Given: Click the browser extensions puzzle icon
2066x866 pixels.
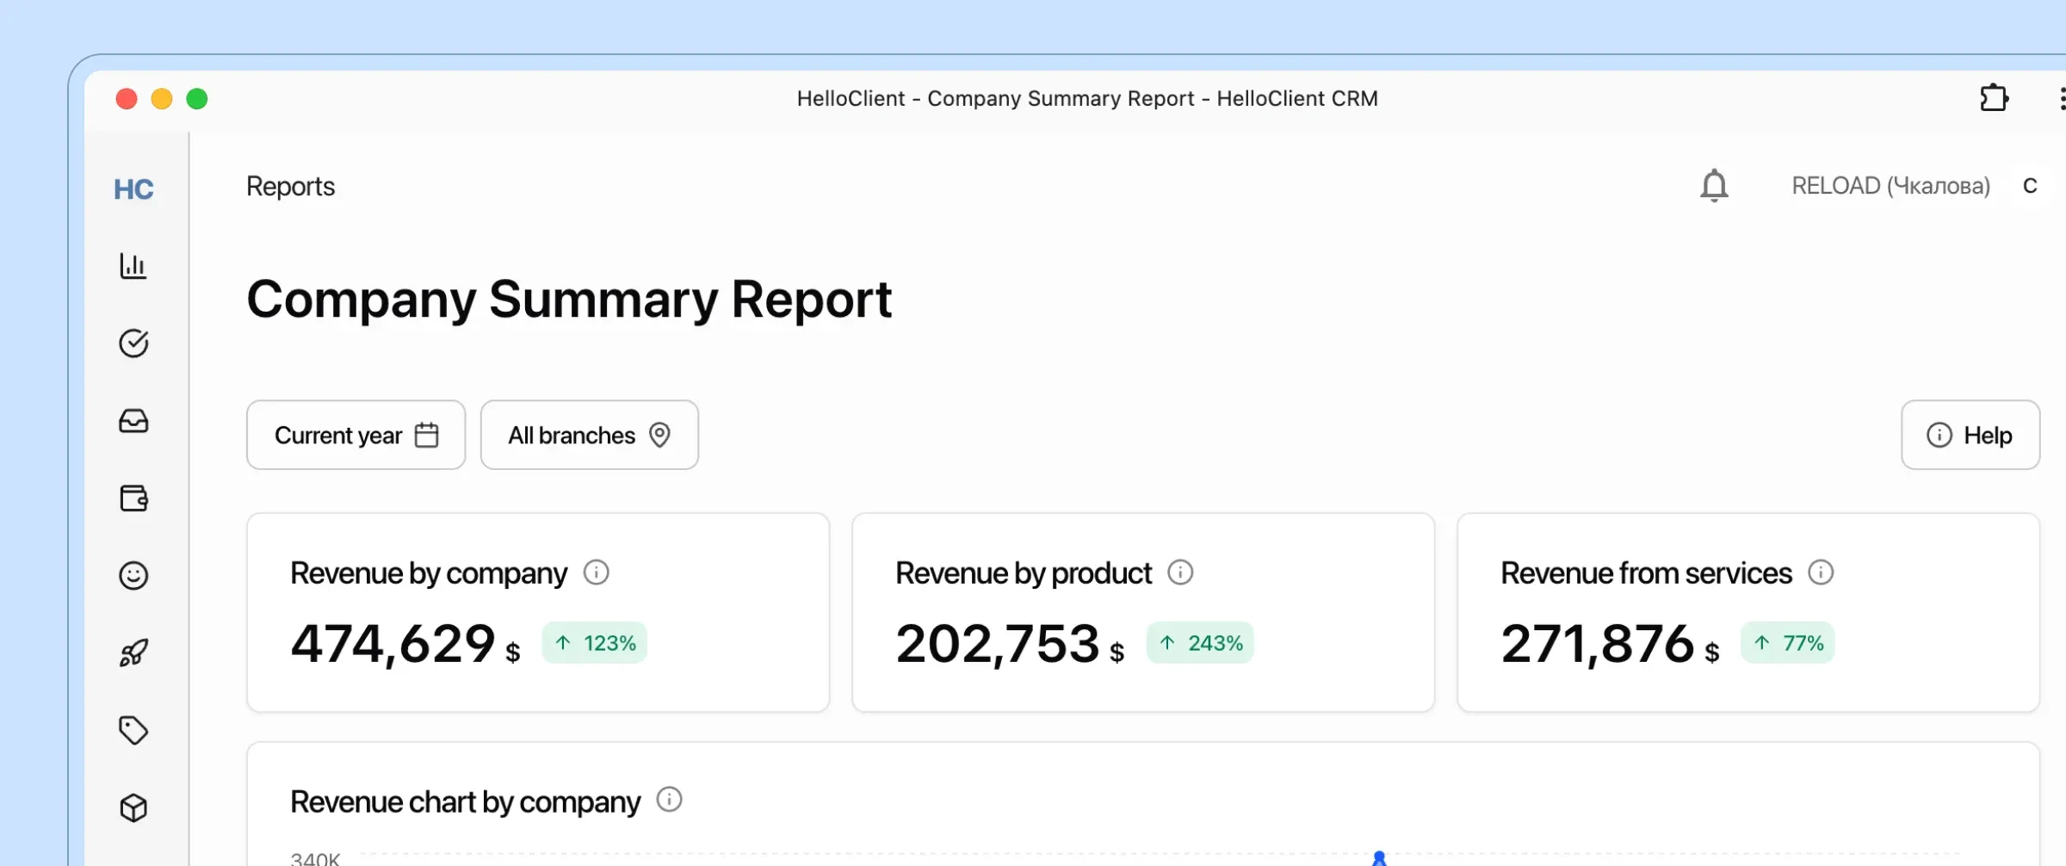Looking at the screenshot, I should (1995, 98).
